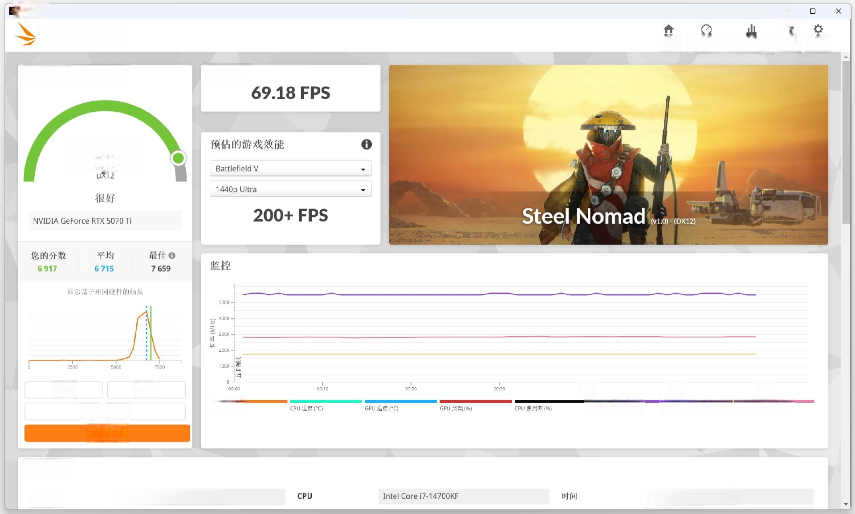
Task: Click the best score 7 659
Action: [x=161, y=269]
